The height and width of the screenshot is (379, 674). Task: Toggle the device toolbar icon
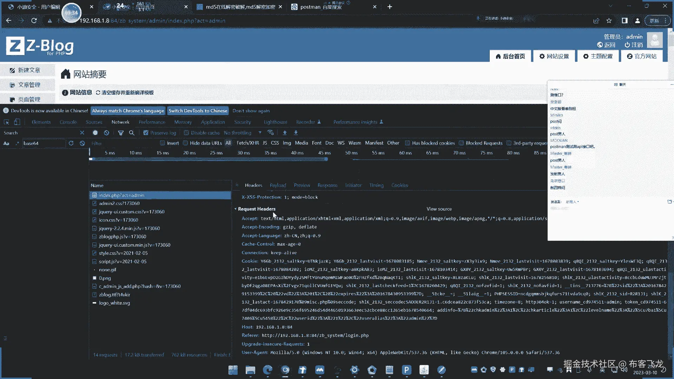point(17,122)
